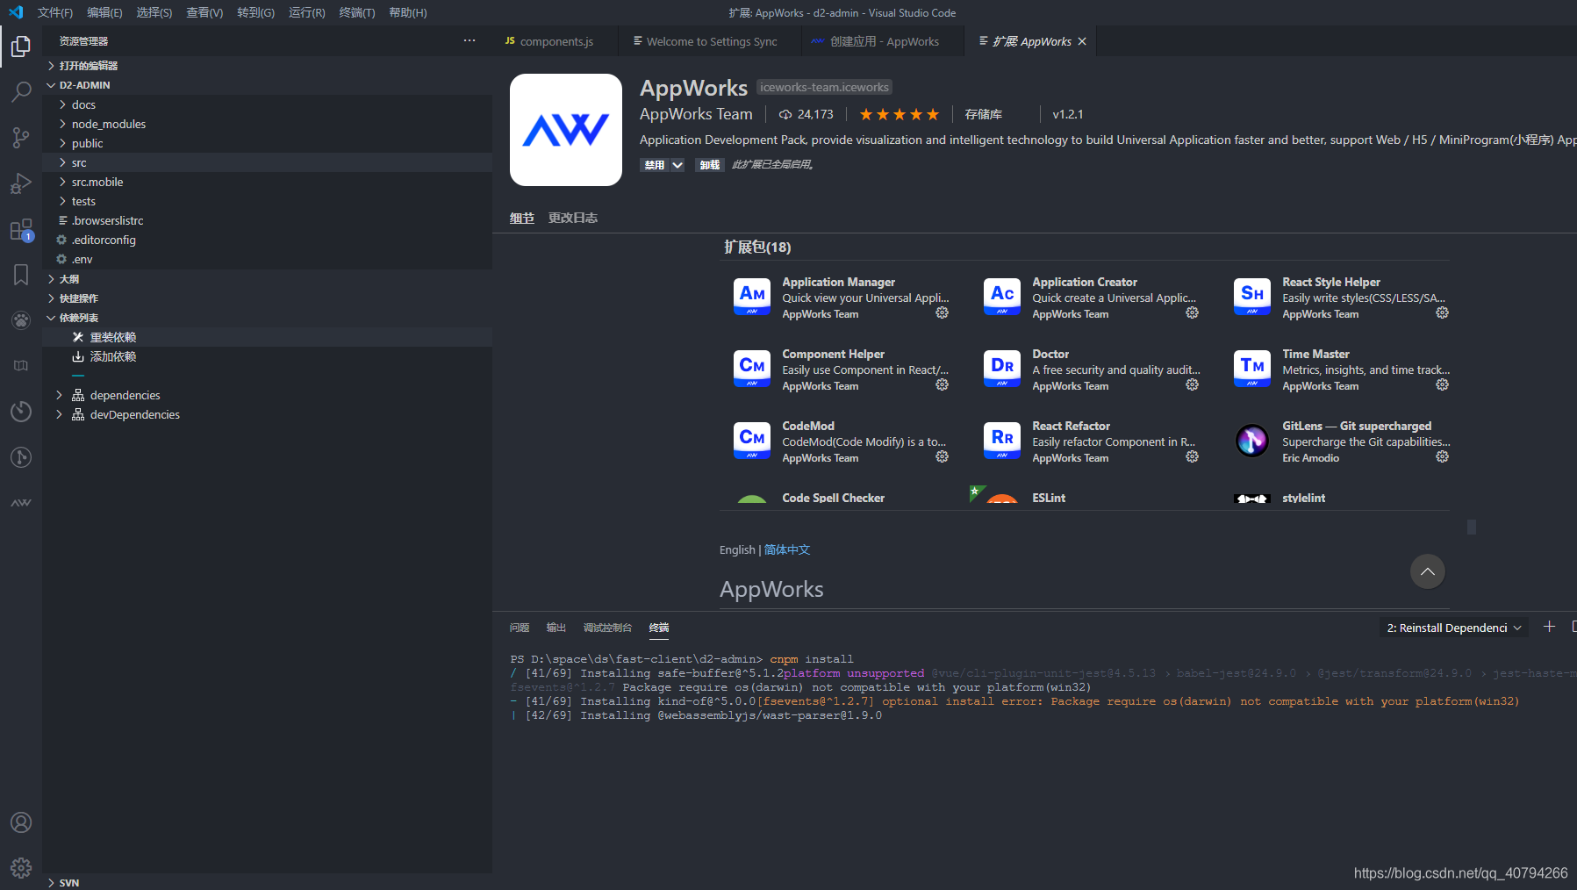Click the AppWorks extension logo thumbnail

[566, 130]
